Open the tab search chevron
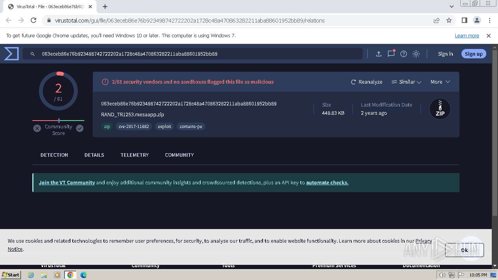 [452, 7]
